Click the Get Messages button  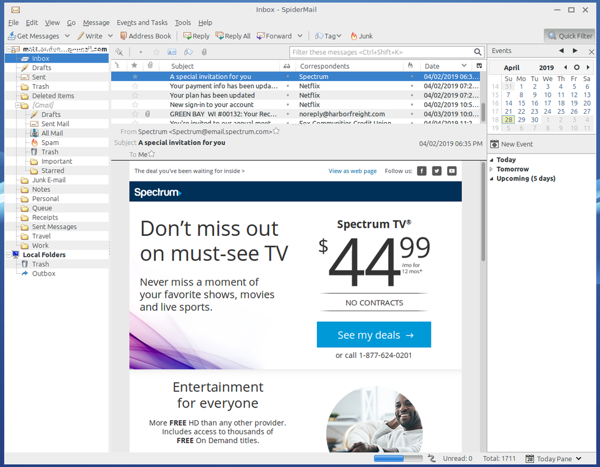(34, 36)
